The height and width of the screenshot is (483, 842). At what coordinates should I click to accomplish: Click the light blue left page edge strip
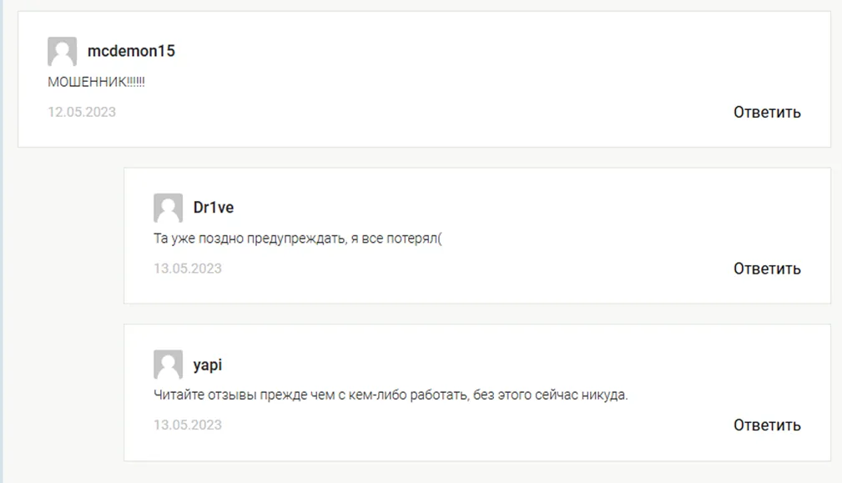coord(2,242)
